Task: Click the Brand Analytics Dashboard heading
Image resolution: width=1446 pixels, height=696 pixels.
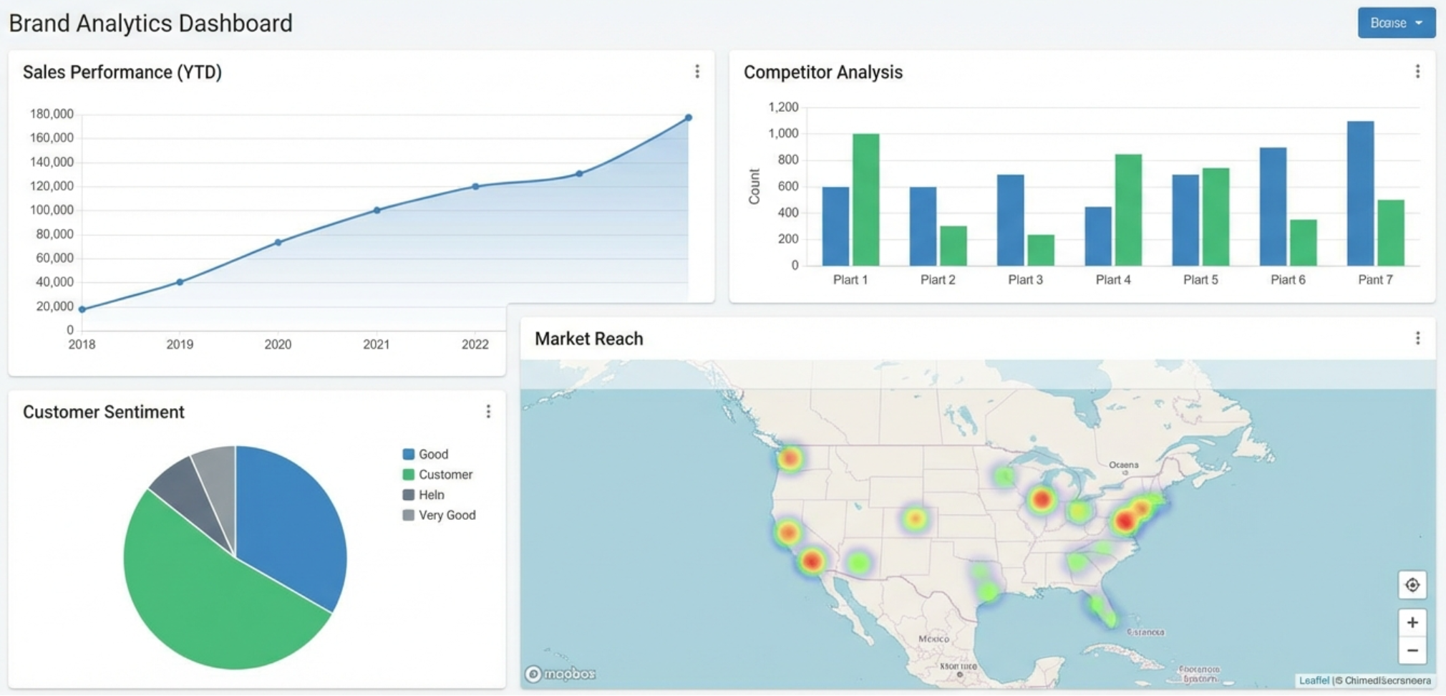Action: (150, 22)
